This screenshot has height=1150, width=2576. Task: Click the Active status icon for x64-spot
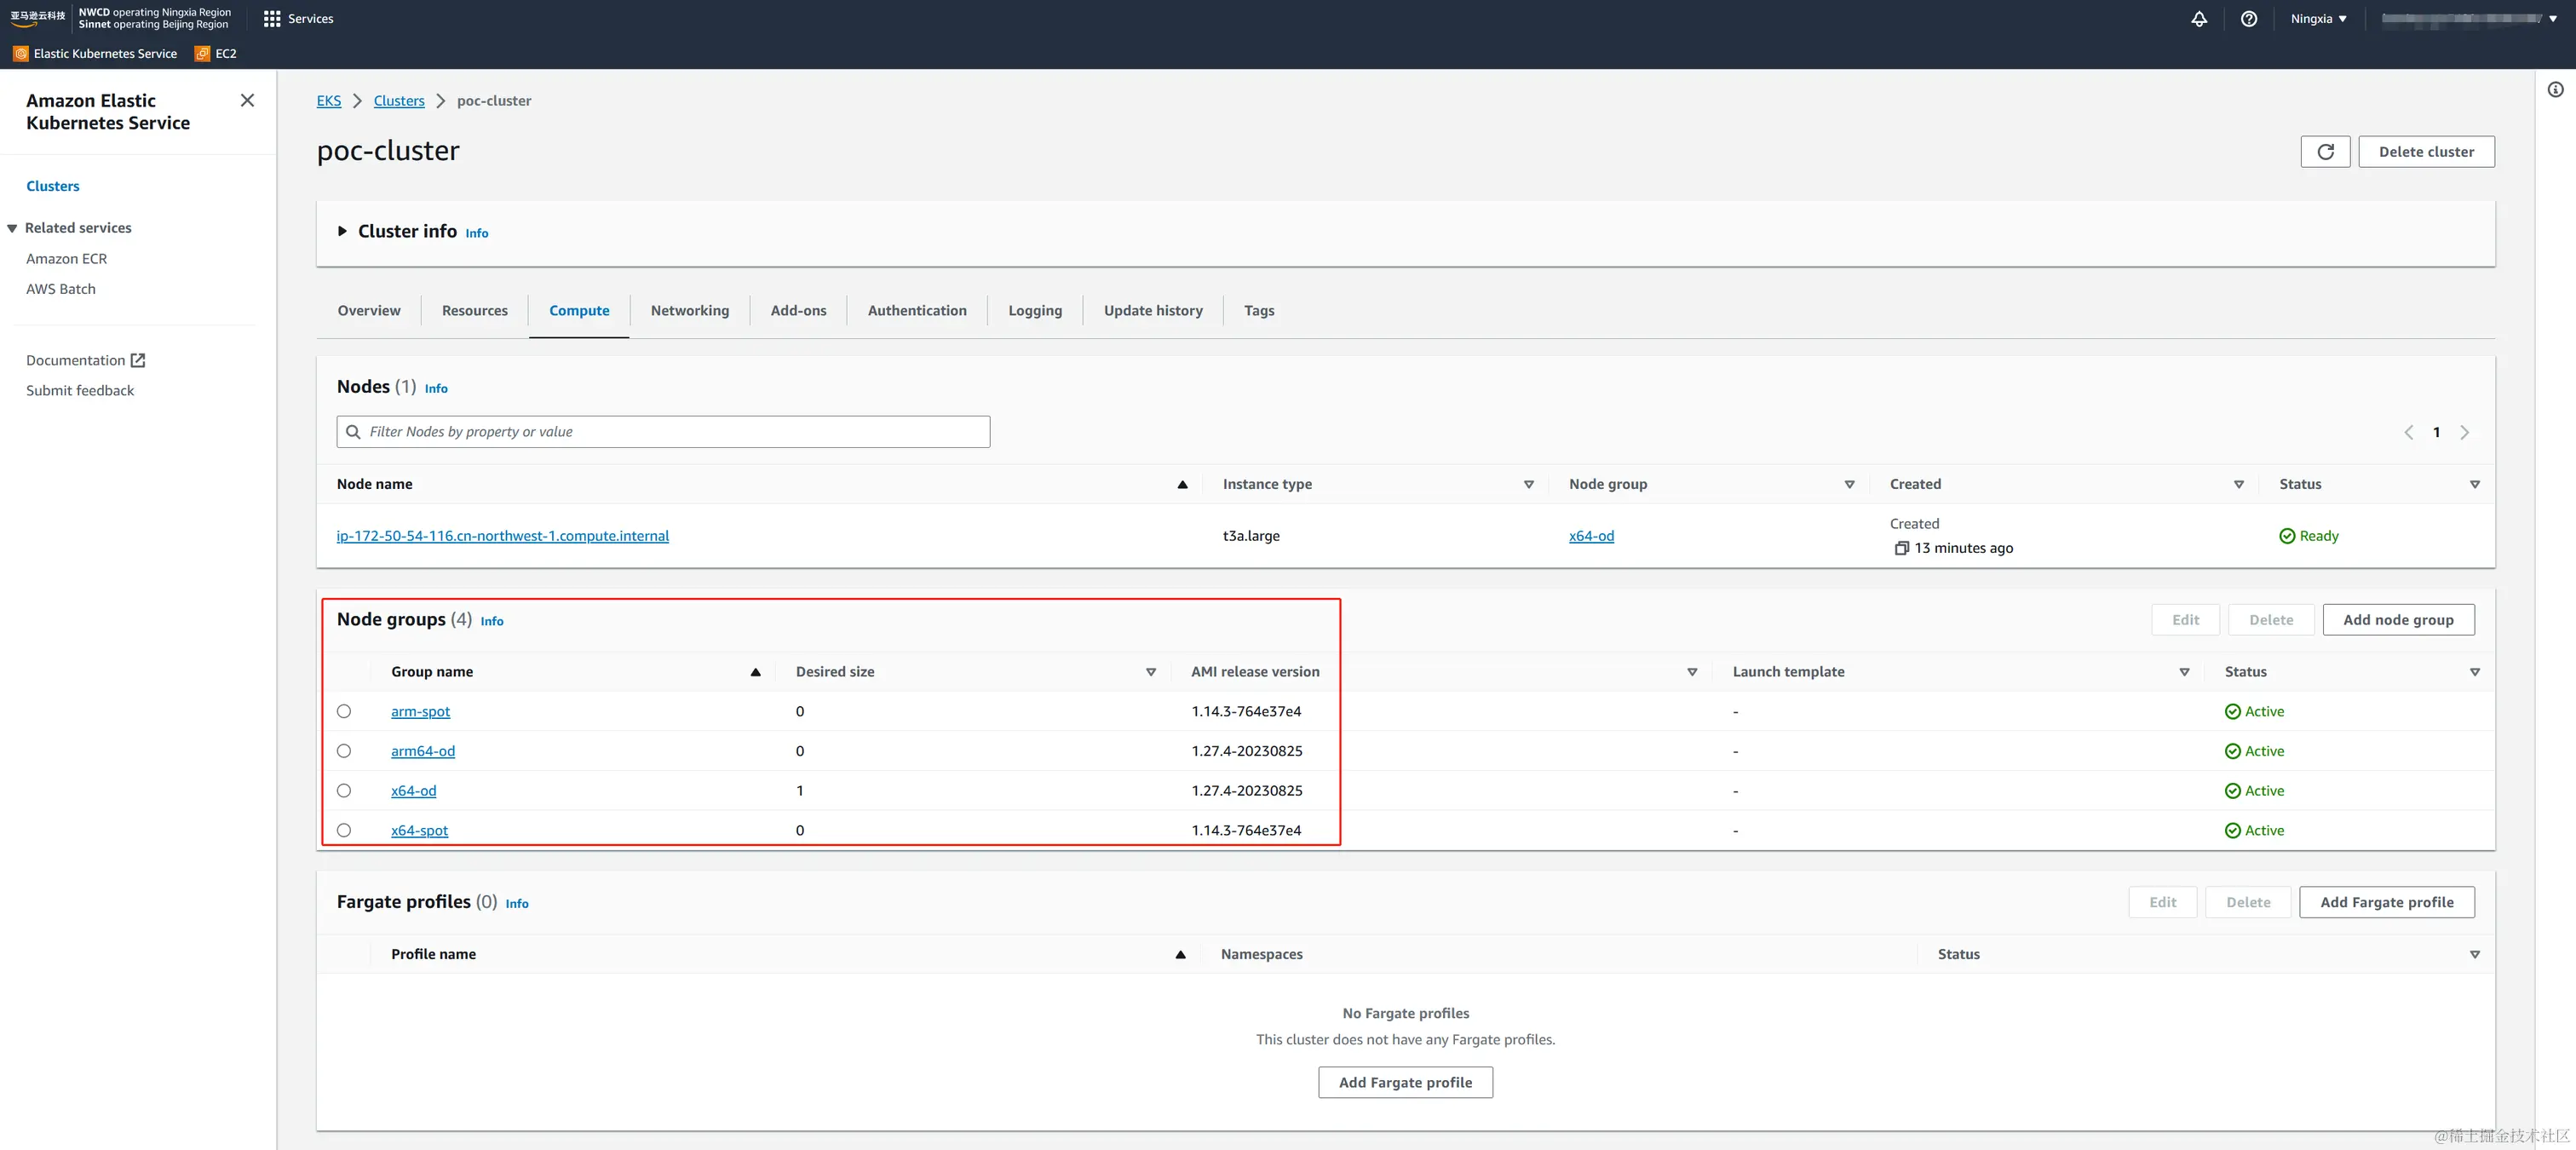coord(2232,831)
